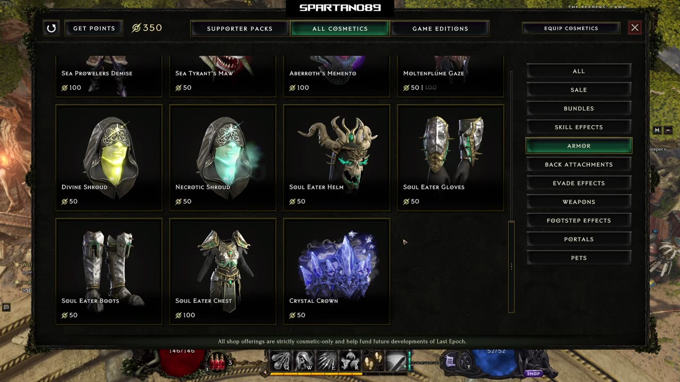680x382 pixels.
Task: Click the footprints skill icon on hotbar
Action: 372,361
